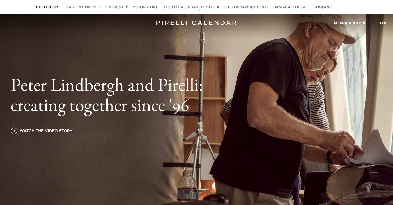Screen dimensions: 393x205
Task: Switch to the PIRELLI CALENDAR tab
Action: pyautogui.click(x=181, y=7)
